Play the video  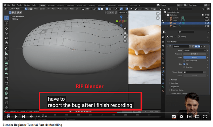[x=16, y=117]
